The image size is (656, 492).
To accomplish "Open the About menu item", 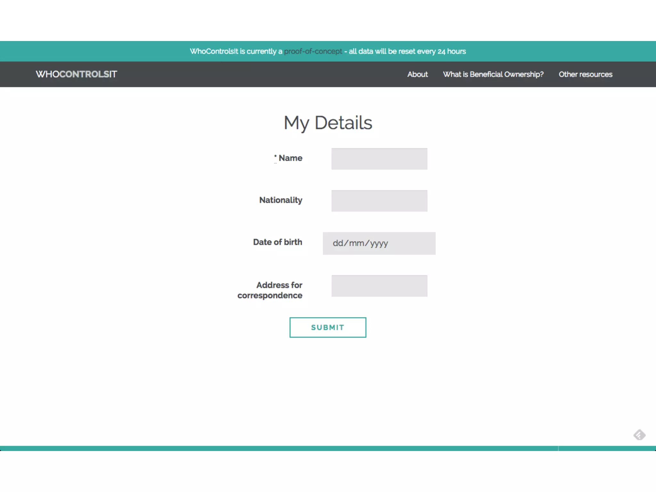I will [417, 74].
